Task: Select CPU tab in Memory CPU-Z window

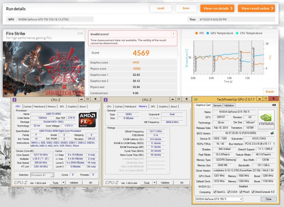Action: pyautogui.click(x=109, y=106)
